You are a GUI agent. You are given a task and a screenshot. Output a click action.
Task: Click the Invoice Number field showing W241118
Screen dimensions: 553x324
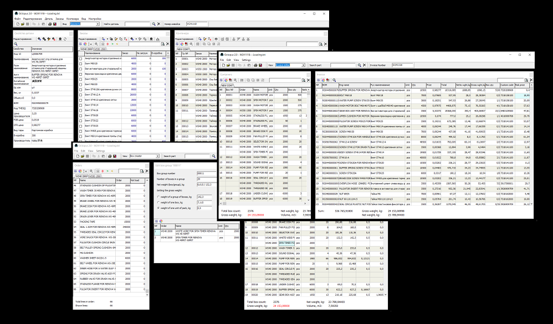tap(402, 65)
